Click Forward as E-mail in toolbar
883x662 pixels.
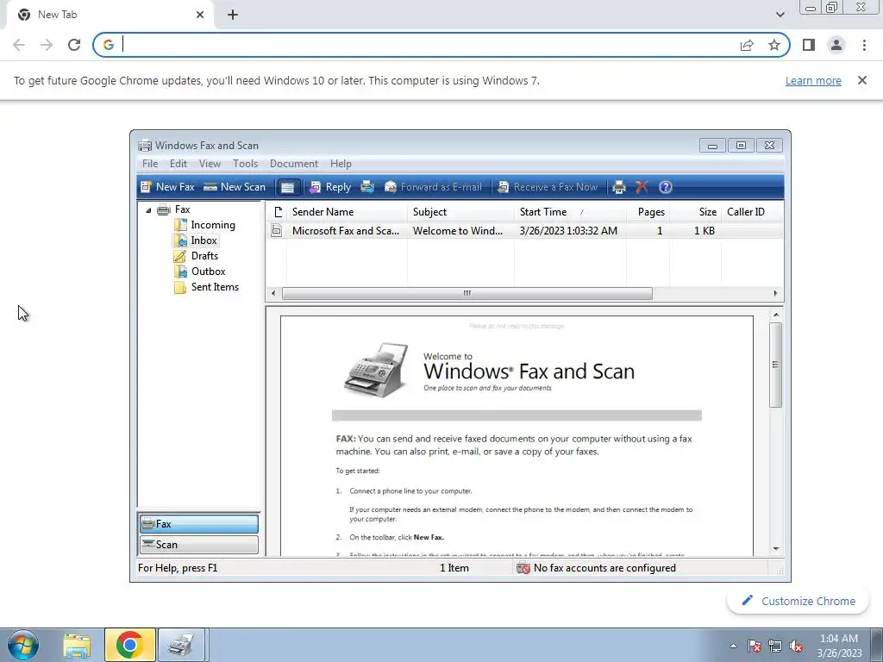pyautogui.click(x=433, y=187)
